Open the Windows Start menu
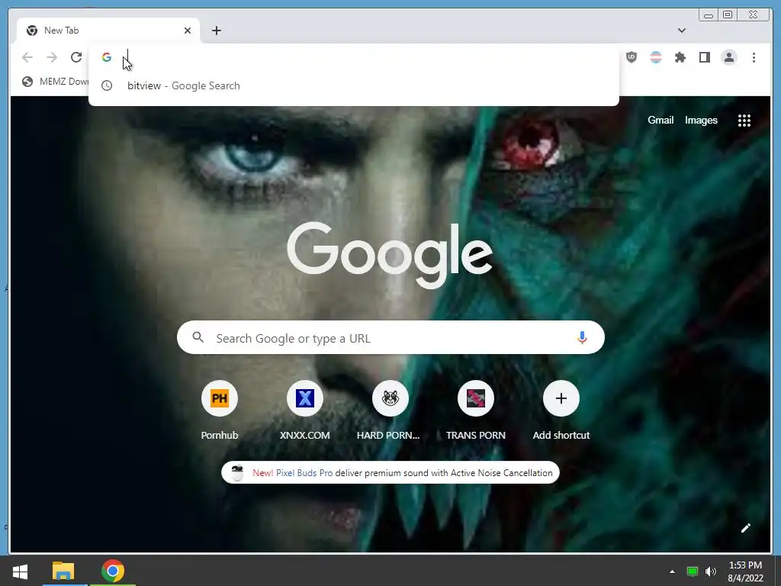Viewport: 781px width, 586px height. (20, 571)
